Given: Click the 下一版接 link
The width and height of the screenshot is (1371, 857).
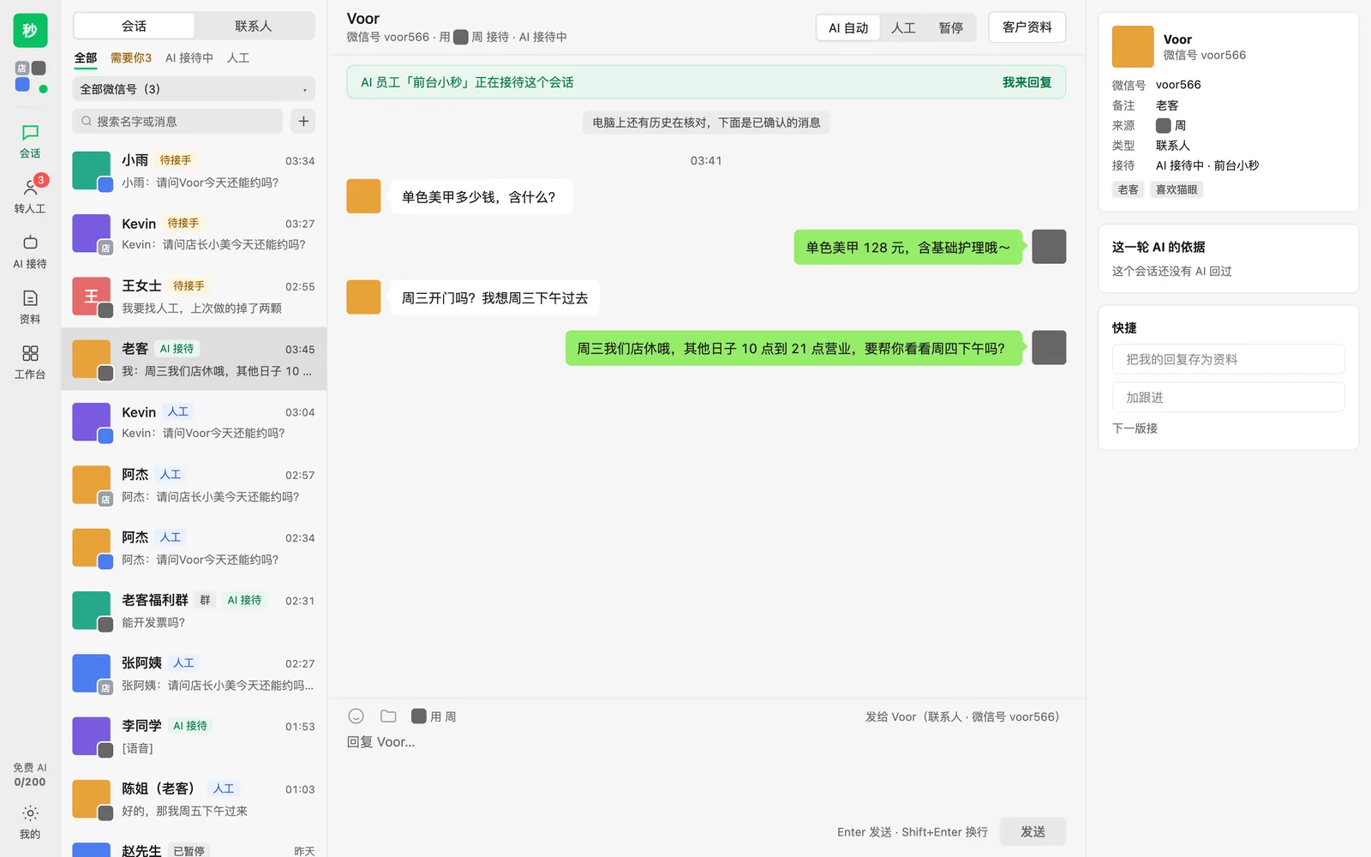Looking at the screenshot, I should 1135,428.
